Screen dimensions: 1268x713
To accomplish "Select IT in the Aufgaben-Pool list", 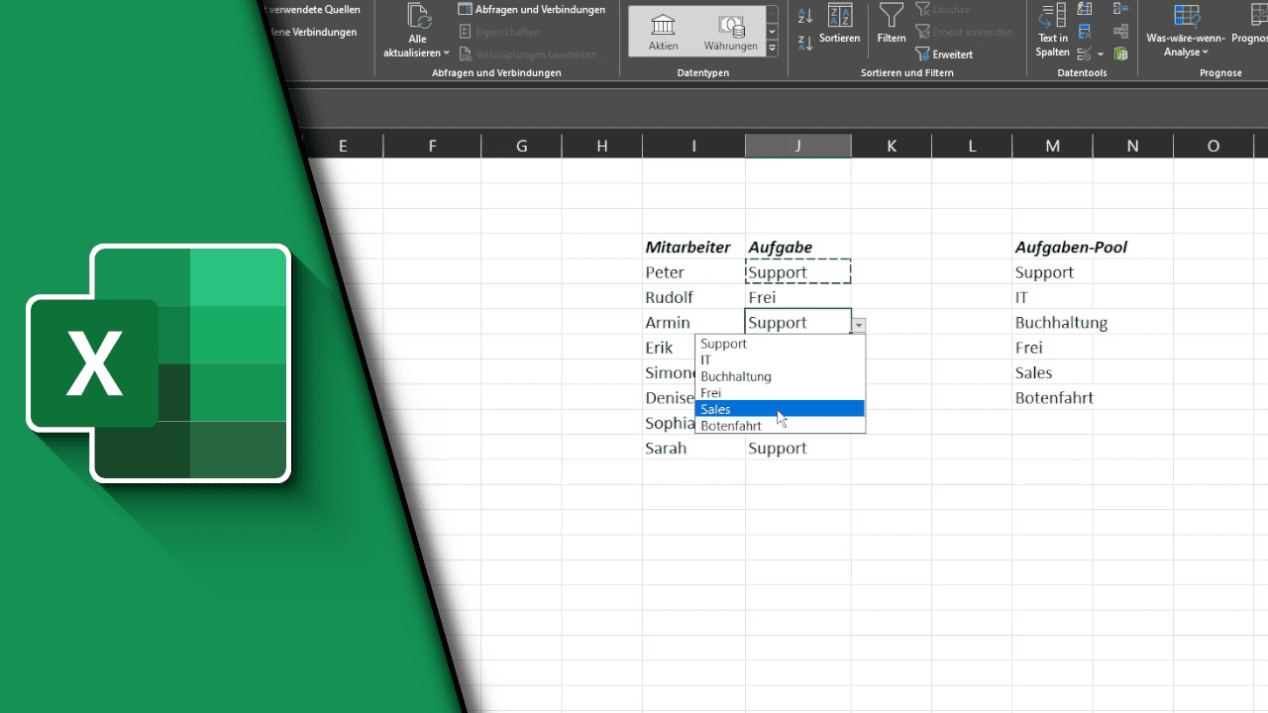I will point(1052,297).
